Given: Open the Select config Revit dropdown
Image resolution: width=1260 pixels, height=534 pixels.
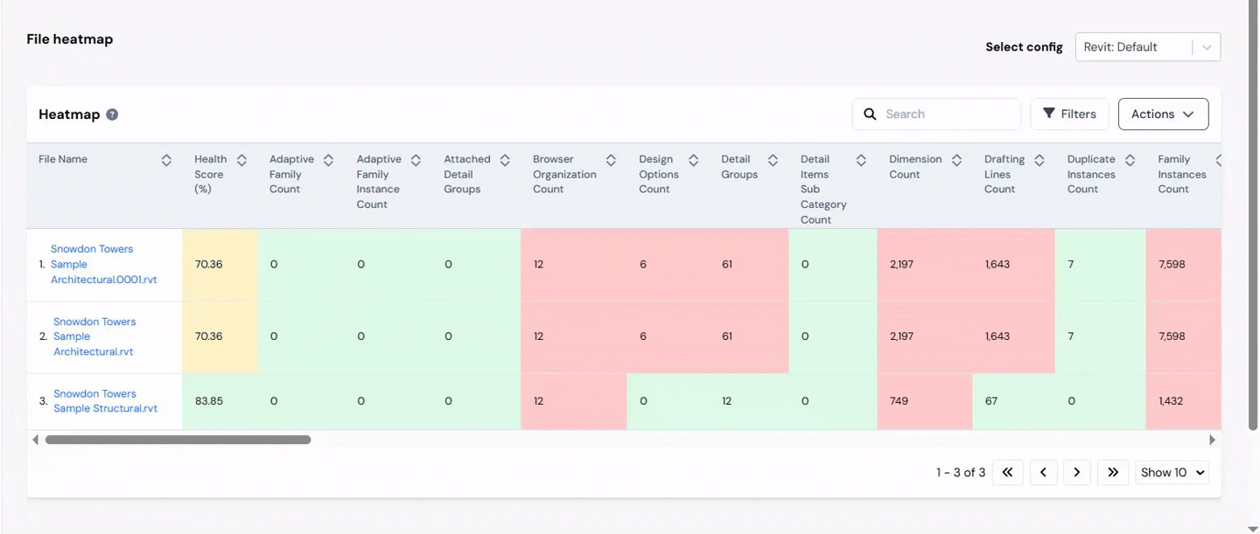Looking at the screenshot, I should pos(1147,47).
